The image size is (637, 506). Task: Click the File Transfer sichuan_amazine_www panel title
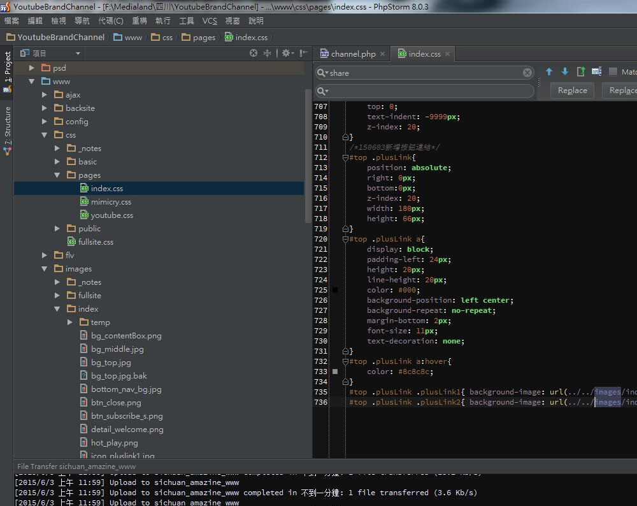coord(76,466)
